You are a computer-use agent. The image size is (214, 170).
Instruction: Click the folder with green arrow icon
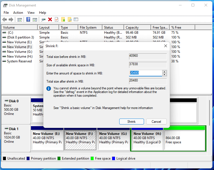point(63,19)
